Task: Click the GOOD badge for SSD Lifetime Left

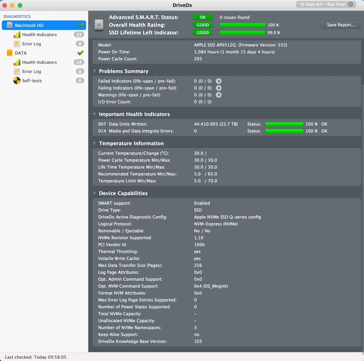Action: click(x=203, y=33)
